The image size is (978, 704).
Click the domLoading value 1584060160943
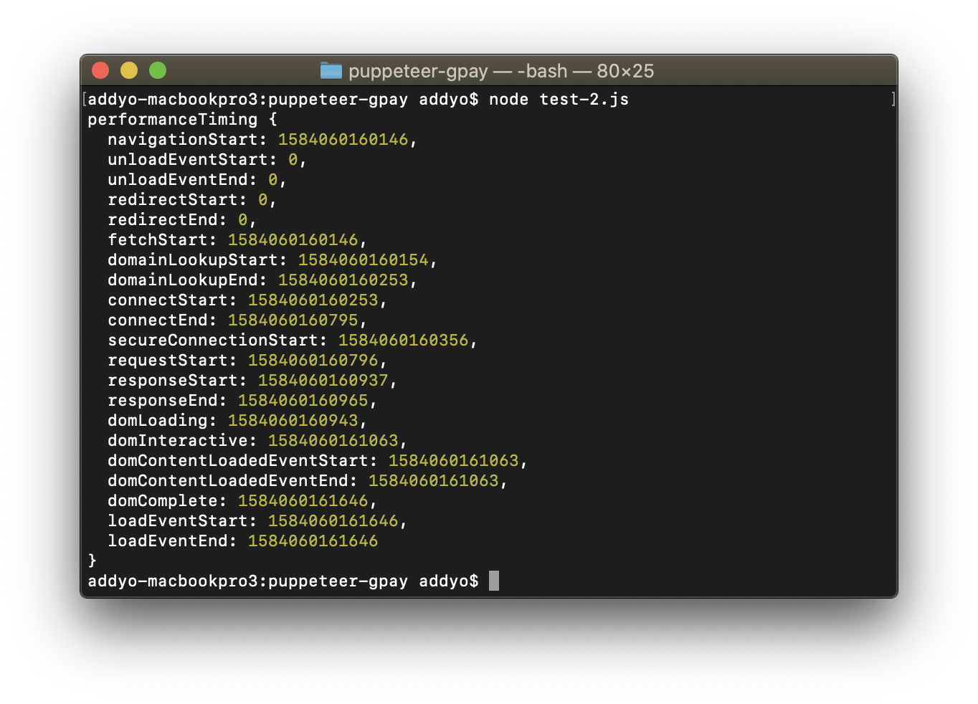293,421
